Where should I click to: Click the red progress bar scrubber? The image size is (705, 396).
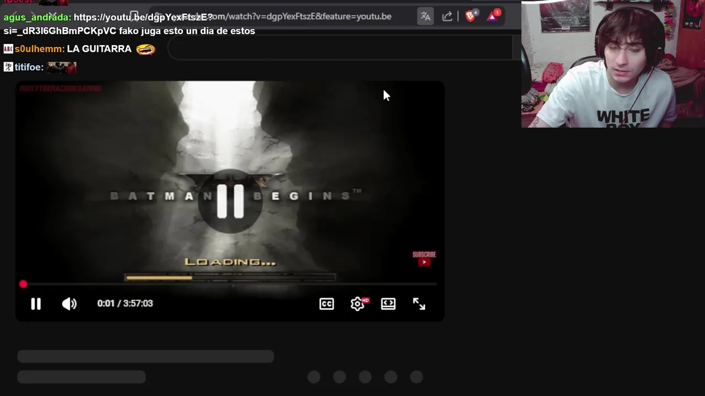23,284
